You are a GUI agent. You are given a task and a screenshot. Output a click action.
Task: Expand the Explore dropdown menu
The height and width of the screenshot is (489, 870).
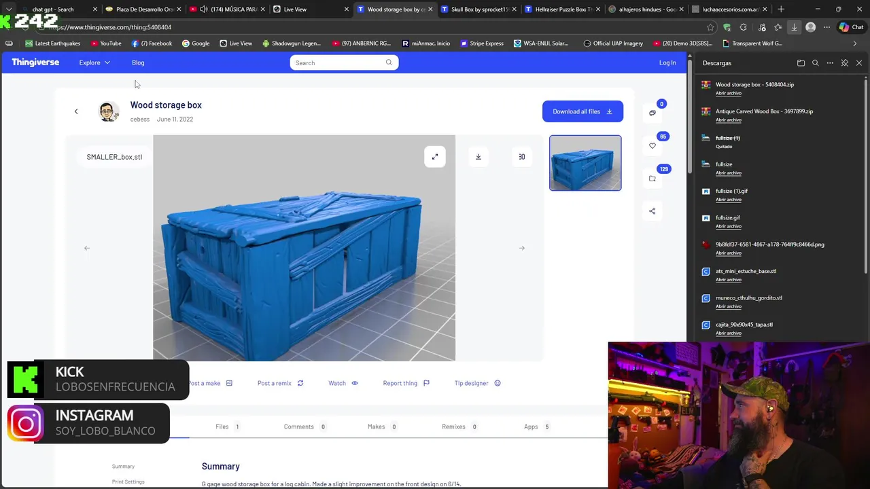(x=94, y=62)
